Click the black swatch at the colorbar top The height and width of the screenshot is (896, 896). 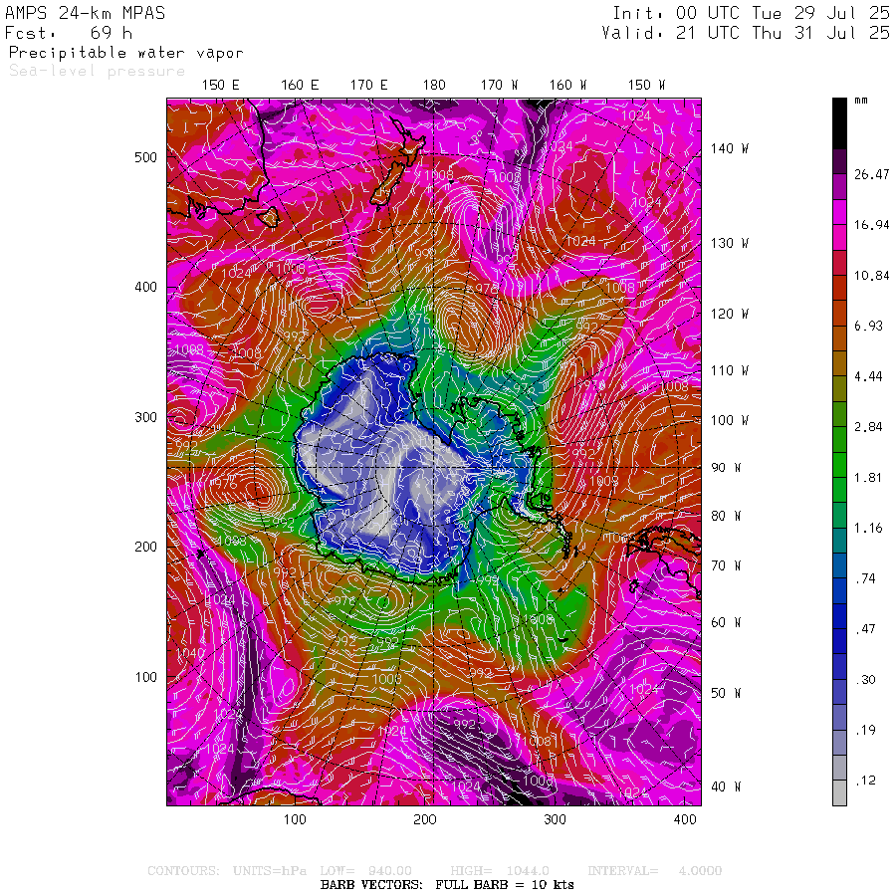[839, 122]
